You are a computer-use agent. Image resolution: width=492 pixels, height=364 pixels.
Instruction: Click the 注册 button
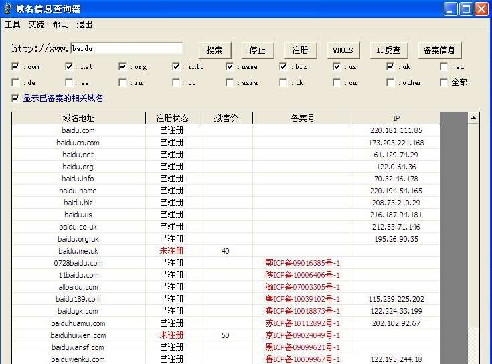point(301,50)
